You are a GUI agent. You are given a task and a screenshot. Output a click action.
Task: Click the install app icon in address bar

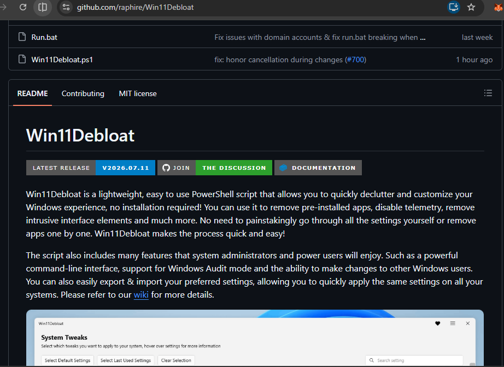(x=454, y=7)
